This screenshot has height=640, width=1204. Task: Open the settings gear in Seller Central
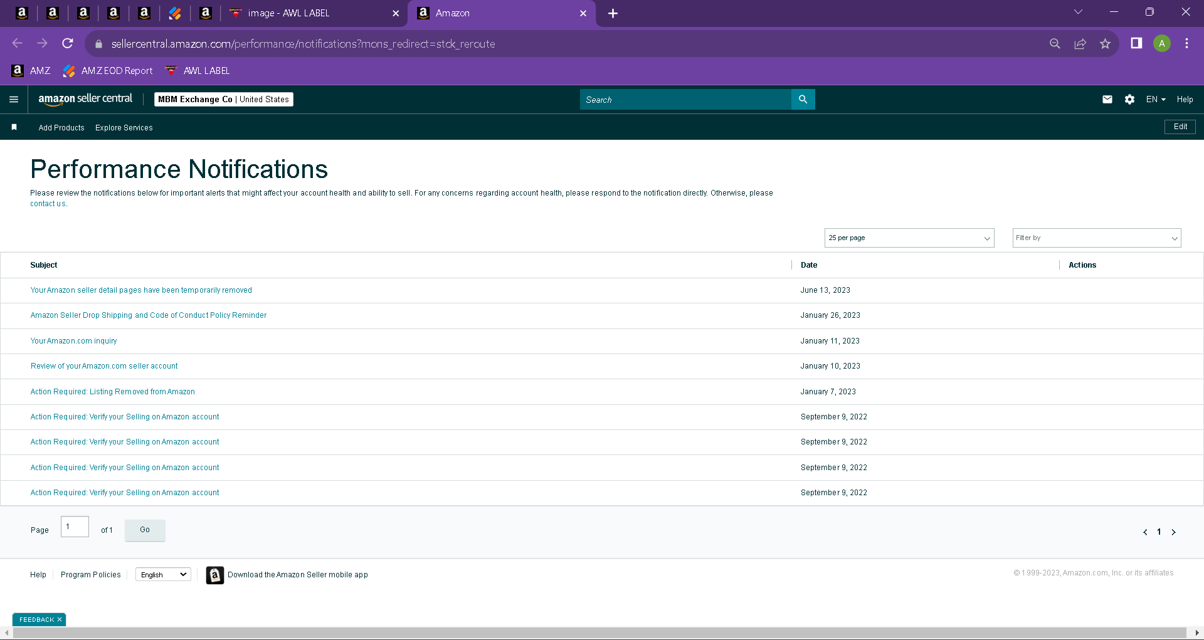1129,99
